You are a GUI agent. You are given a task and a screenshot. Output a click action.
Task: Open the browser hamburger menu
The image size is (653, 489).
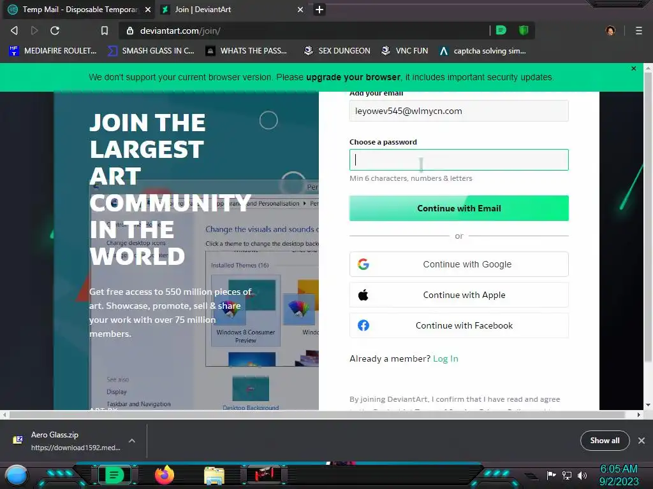638,31
